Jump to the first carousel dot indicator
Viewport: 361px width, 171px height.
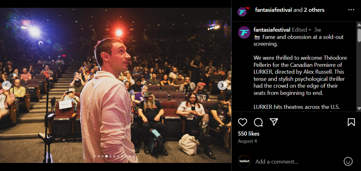(x=95, y=156)
